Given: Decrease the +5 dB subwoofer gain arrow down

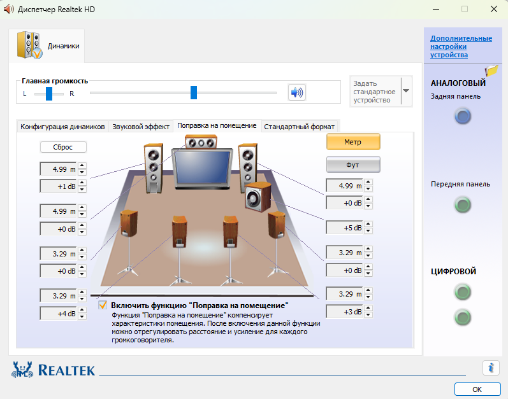Looking at the screenshot, I should click(x=368, y=231).
